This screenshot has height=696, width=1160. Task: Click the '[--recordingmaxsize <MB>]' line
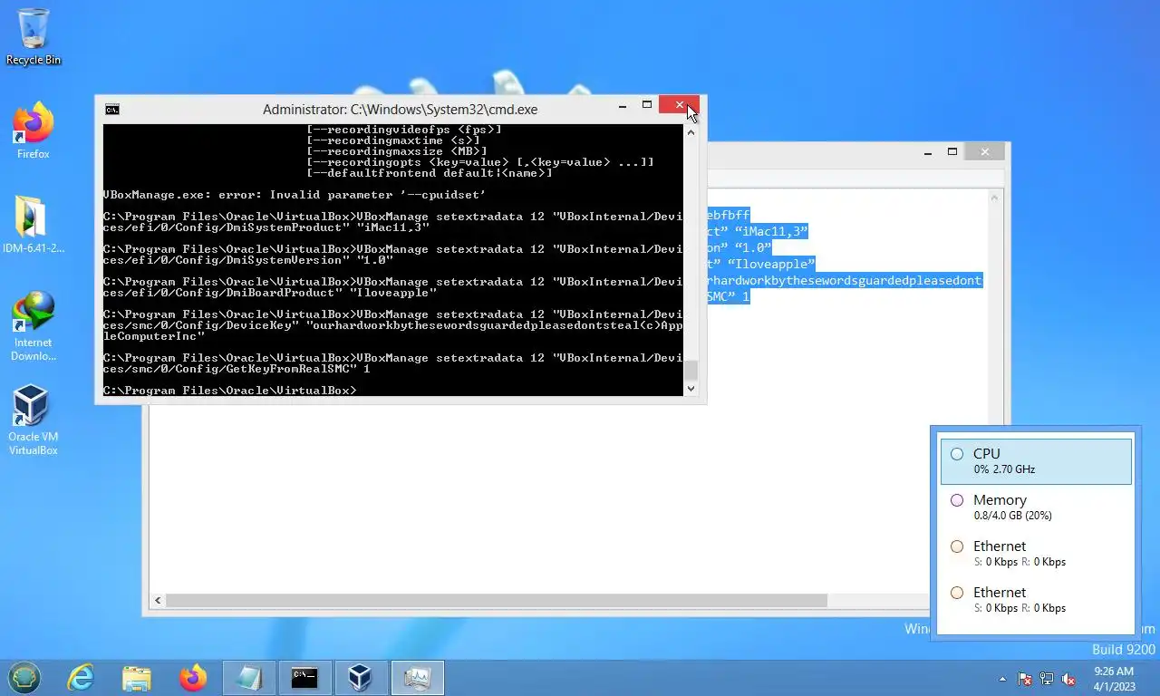tap(397, 151)
